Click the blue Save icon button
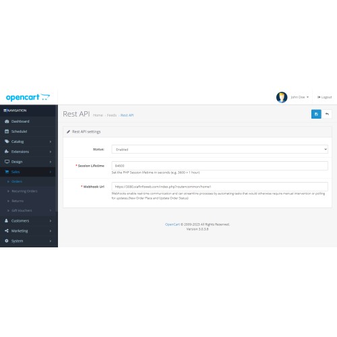The image size is (337, 337). click(x=316, y=114)
